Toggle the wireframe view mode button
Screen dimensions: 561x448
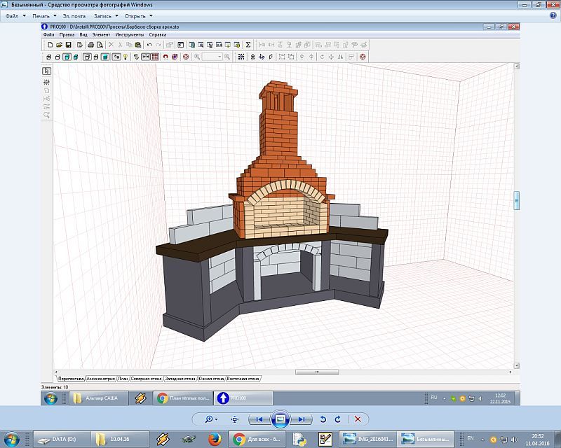click(x=49, y=57)
